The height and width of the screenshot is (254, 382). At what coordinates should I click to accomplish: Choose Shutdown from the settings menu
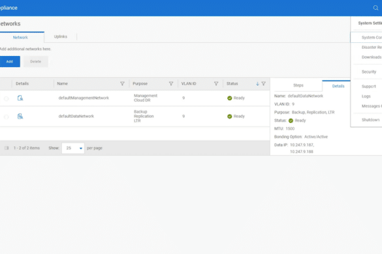[x=370, y=120]
